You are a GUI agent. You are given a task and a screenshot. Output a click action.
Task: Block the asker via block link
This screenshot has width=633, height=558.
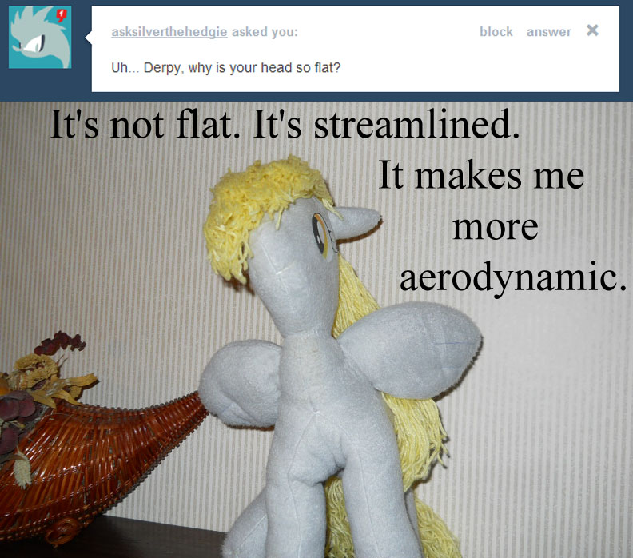point(496,31)
